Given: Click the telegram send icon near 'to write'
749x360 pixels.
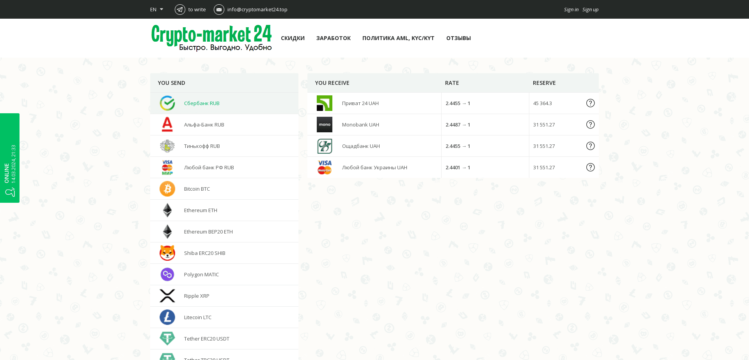Looking at the screenshot, I should pos(180,9).
